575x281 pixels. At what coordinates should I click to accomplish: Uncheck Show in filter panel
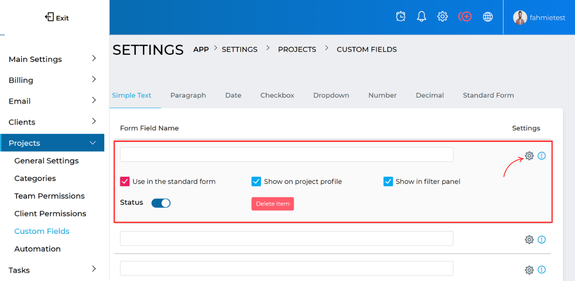388,181
